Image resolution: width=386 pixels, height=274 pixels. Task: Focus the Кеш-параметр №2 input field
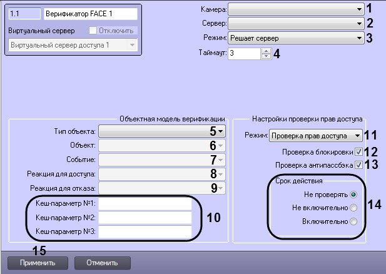145,218
